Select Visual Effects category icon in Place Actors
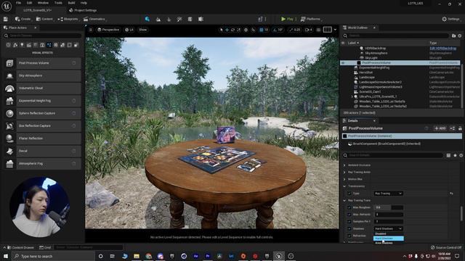This screenshot has width=465, height=261. point(49,45)
